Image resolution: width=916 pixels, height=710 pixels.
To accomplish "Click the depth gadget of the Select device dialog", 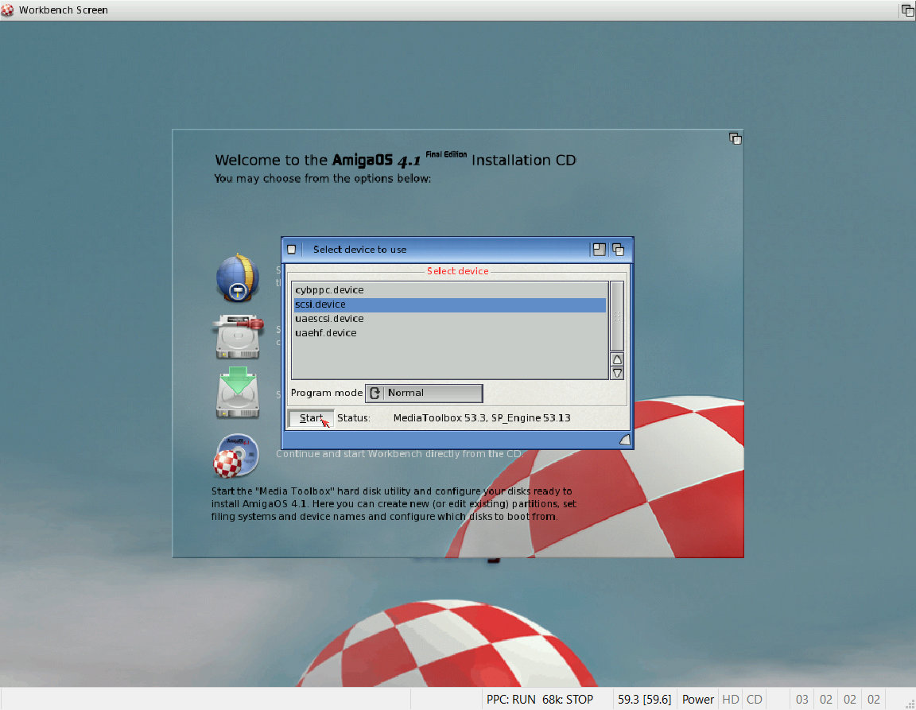I will pos(618,250).
